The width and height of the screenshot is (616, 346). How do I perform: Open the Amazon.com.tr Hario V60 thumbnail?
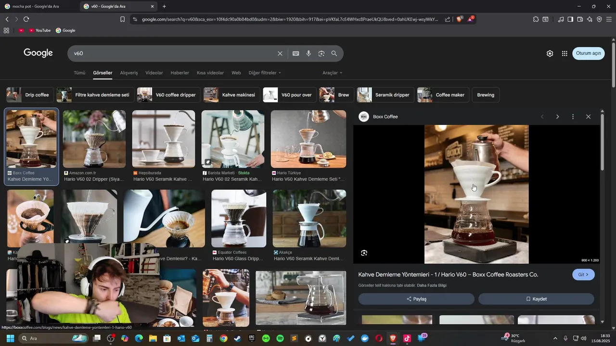(94, 139)
